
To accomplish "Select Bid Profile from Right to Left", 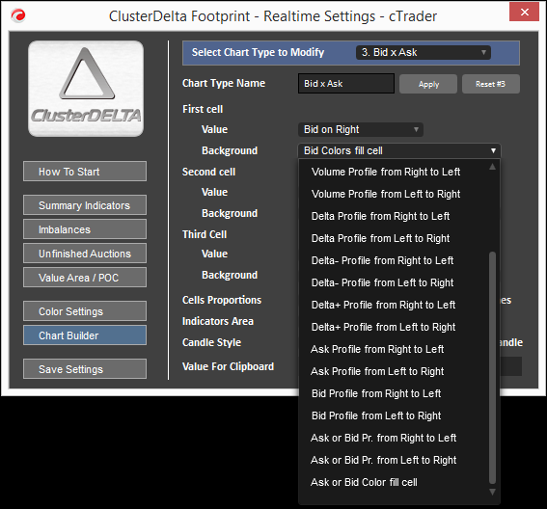I will click(394, 393).
